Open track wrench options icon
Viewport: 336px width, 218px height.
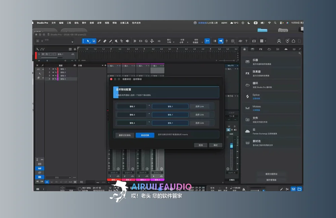(38, 49)
